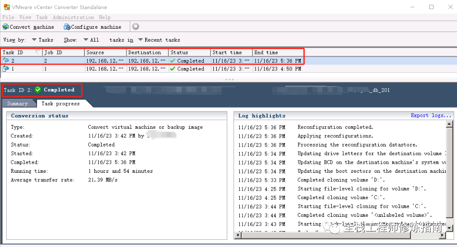Click the 'Reconfiguration completed.' log entry
Image resolution: width=457 pixels, height=247 pixels.
click(335, 127)
